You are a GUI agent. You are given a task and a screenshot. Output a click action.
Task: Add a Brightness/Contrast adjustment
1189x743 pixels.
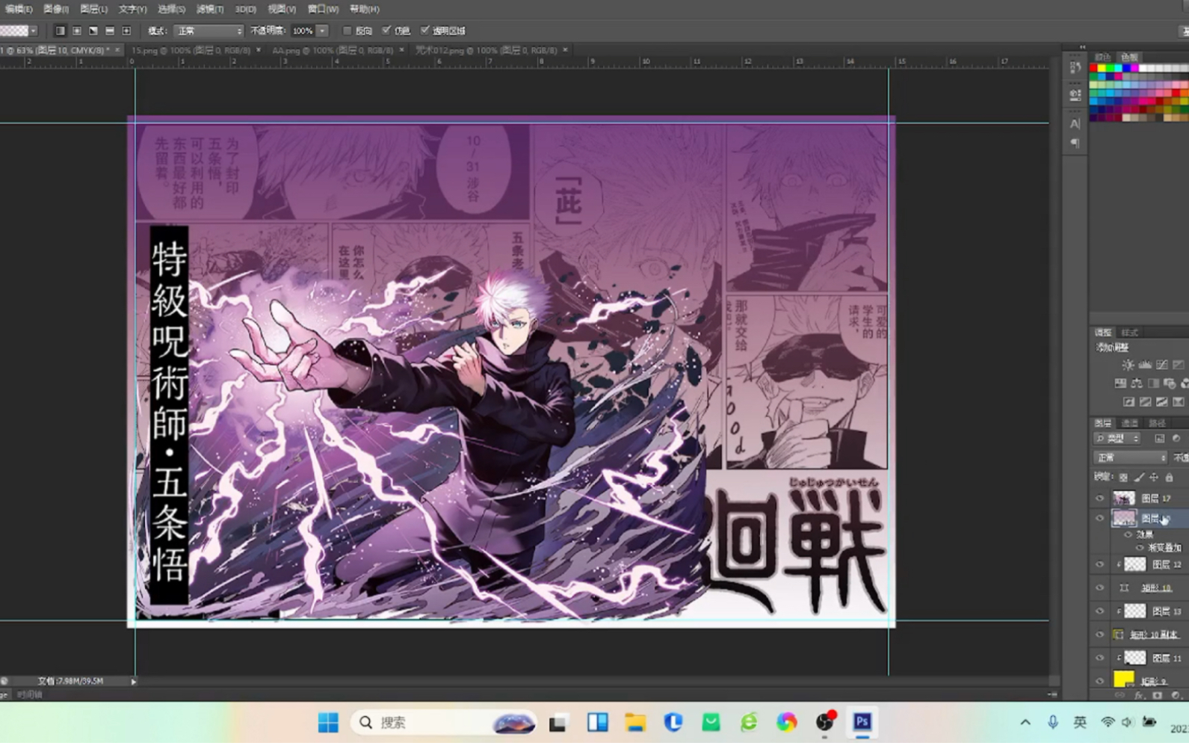(1128, 365)
